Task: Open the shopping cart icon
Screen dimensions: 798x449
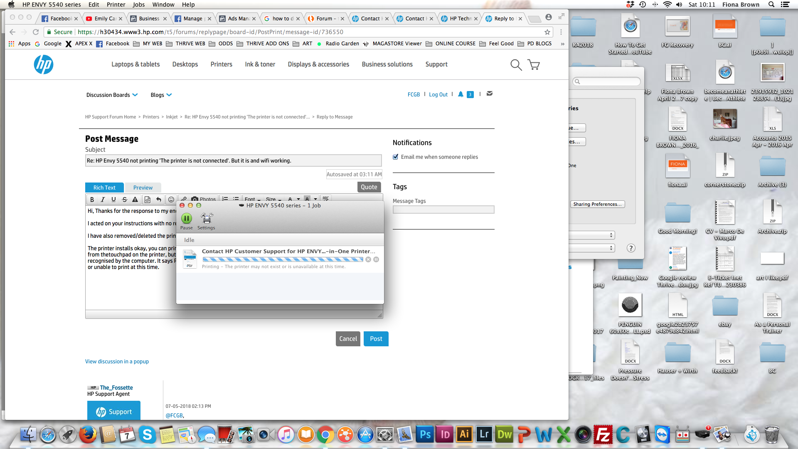Action: click(x=534, y=65)
